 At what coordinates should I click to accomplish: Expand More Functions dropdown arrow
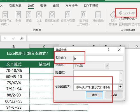click(98, 24)
